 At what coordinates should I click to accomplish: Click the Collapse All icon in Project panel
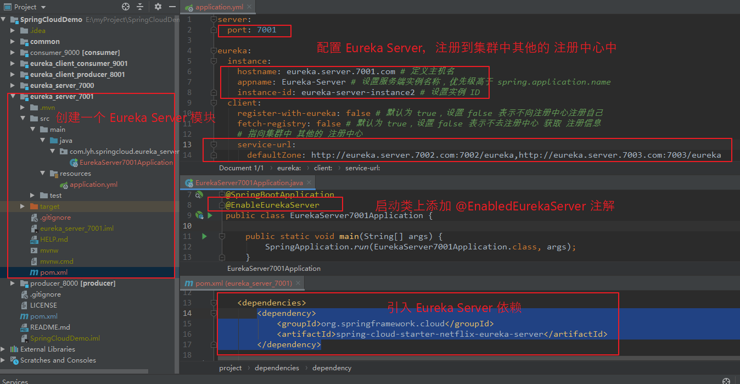140,7
